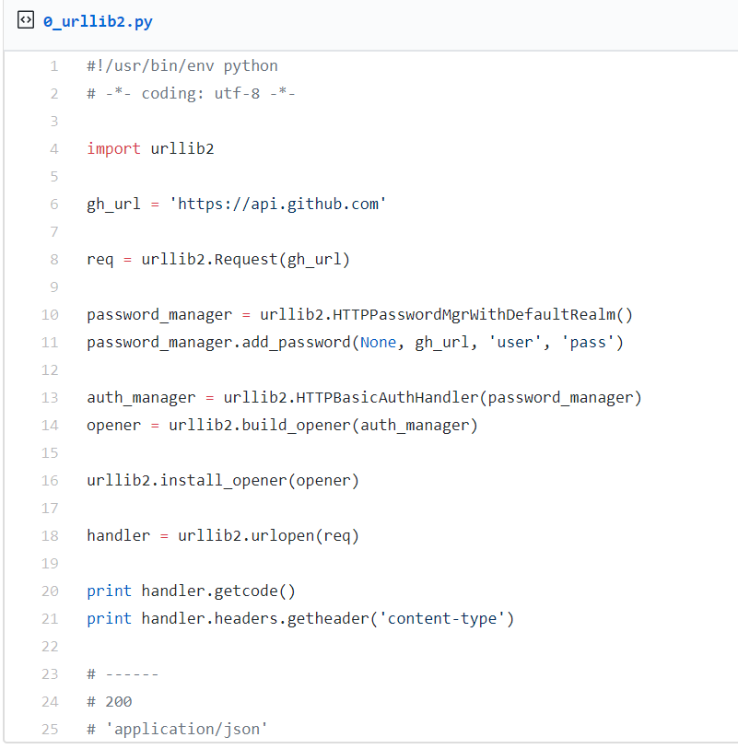Select line number 6 defining gh_url
Viewport: 738px width, 749px height.
tap(53, 204)
